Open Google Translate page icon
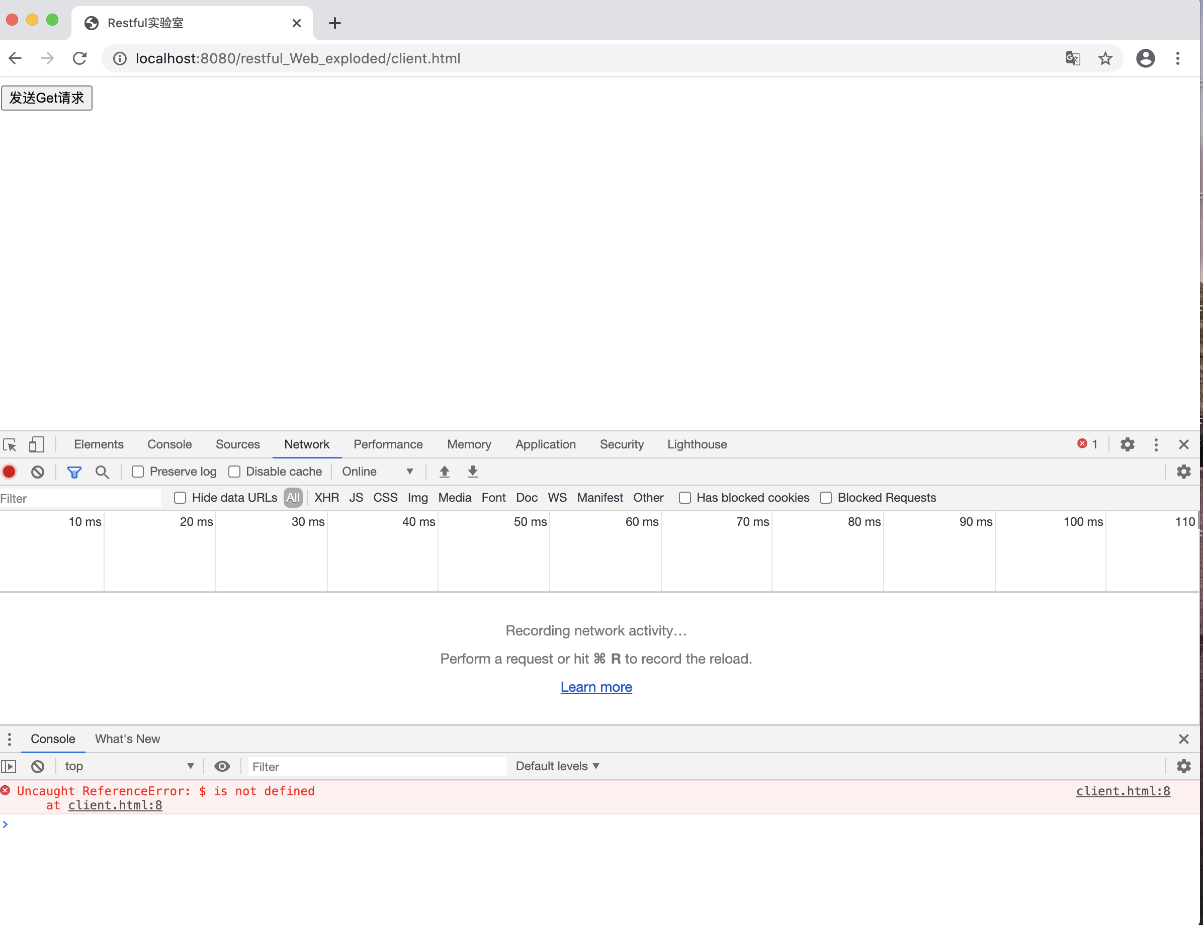1203x925 pixels. coord(1073,58)
